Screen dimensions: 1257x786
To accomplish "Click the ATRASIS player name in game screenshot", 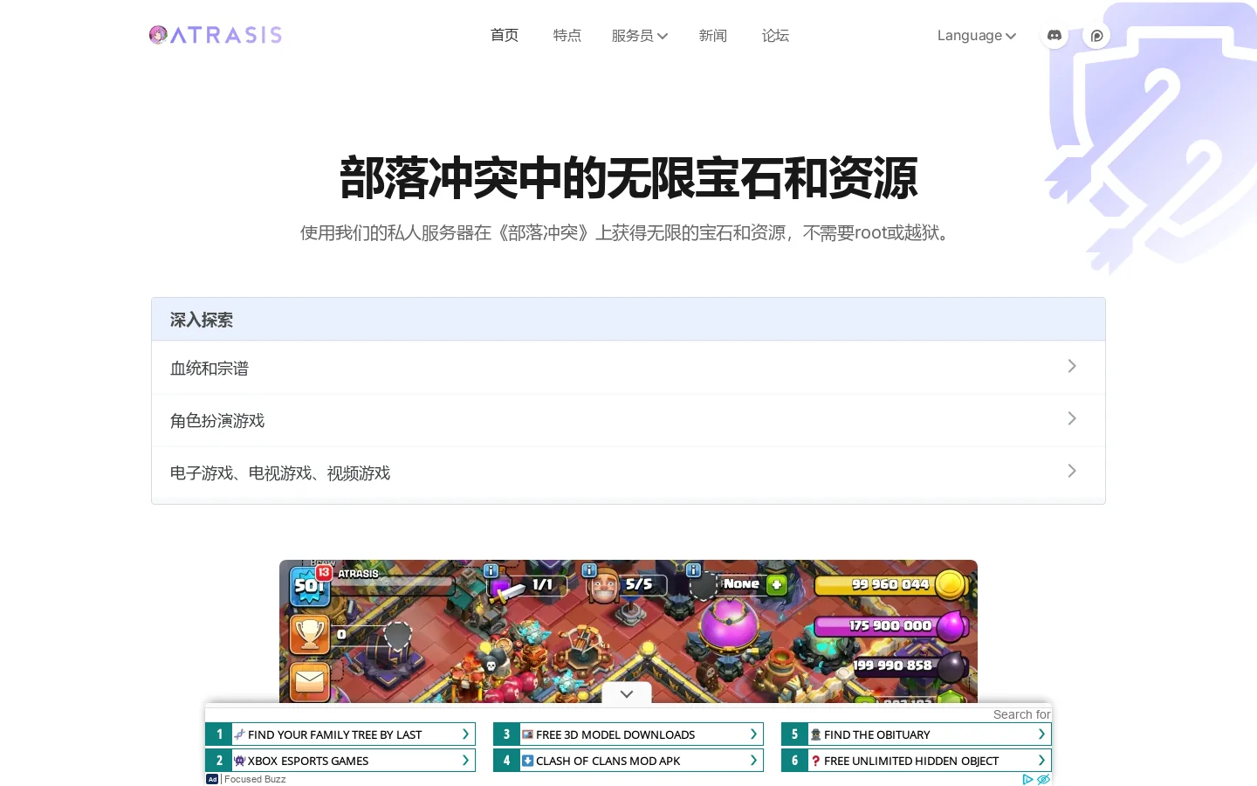I will click(358, 574).
